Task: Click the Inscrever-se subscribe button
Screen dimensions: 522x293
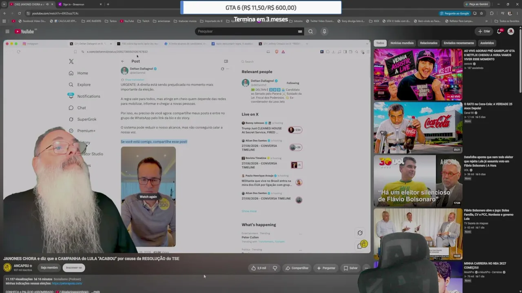Action: coord(74,268)
